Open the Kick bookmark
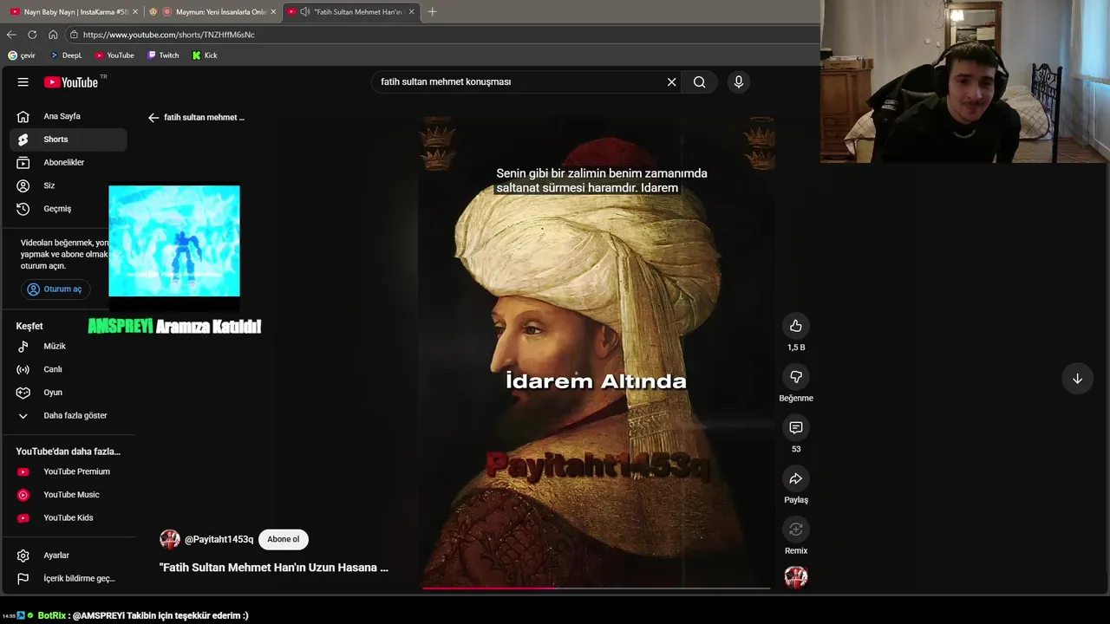This screenshot has height=624, width=1110. (x=205, y=55)
